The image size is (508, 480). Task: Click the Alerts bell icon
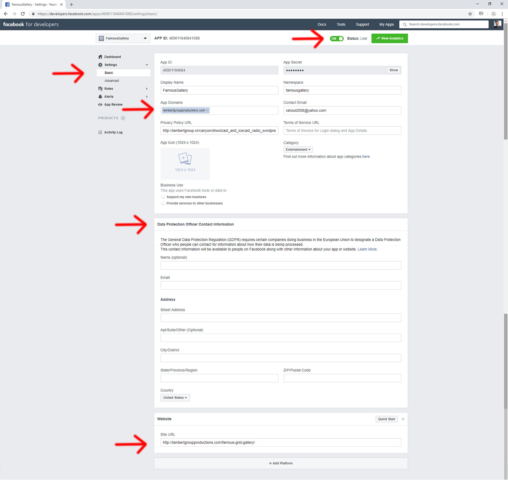[100, 97]
